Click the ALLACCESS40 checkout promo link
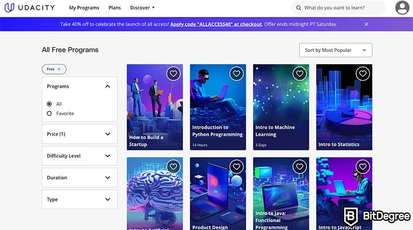Viewport: 413px width, 230px height. 216,24
